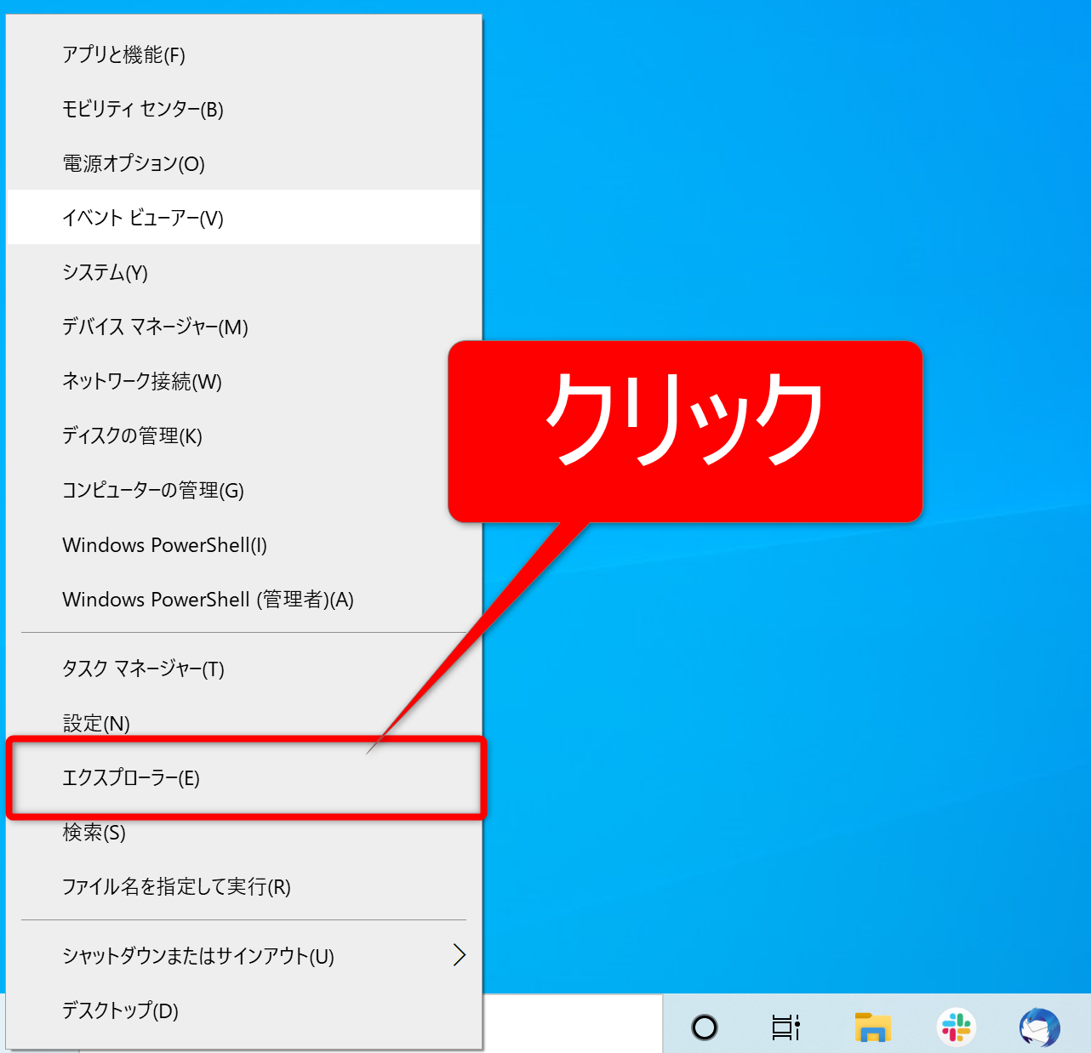Image resolution: width=1091 pixels, height=1053 pixels.
Task: Choose ファイル名を指定して実行(R) menu item
Action: (176, 887)
